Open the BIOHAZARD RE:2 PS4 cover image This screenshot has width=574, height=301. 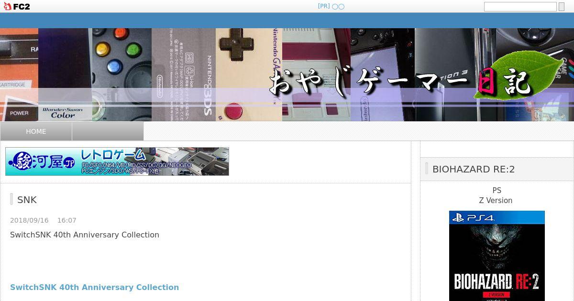click(x=497, y=256)
